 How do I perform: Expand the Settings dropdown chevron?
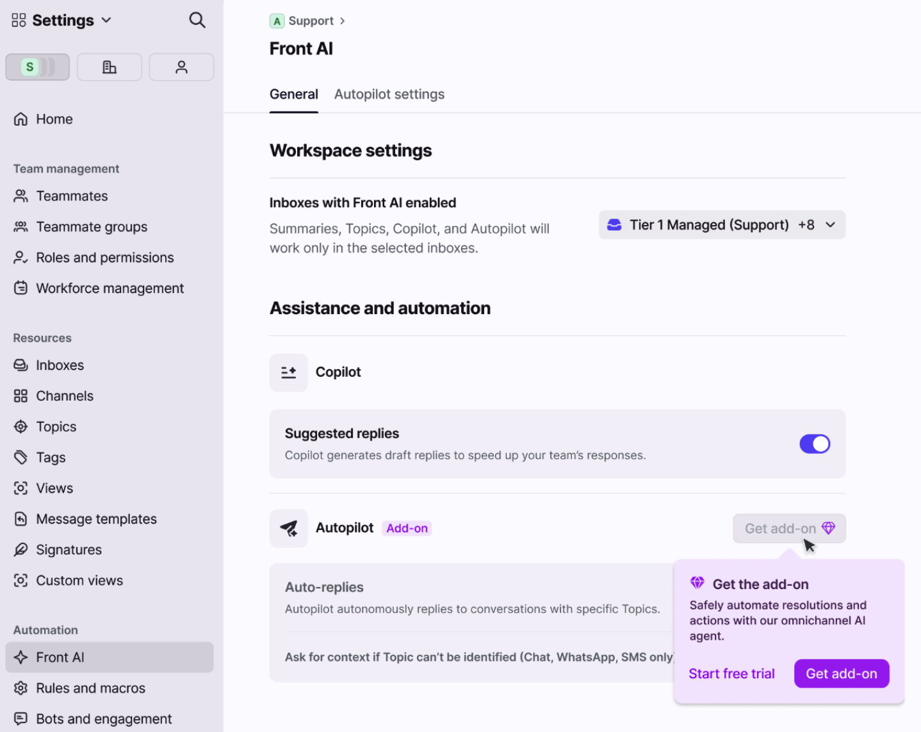click(106, 21)
